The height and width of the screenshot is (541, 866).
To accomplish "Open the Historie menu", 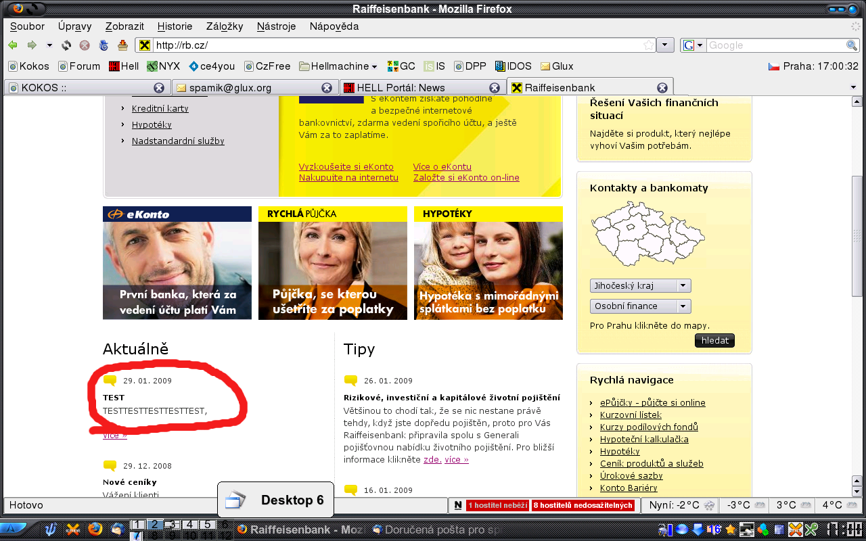I will (175, 26).
